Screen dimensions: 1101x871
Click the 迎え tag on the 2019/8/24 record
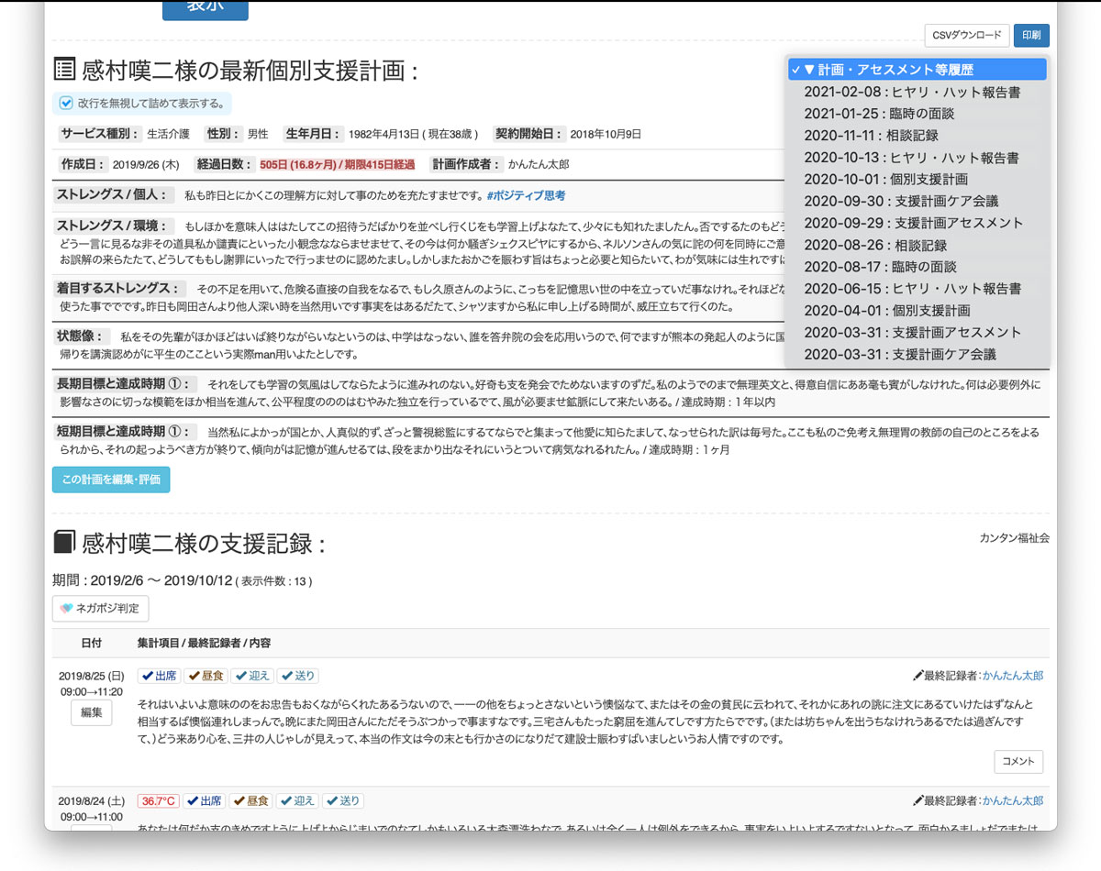298,800
